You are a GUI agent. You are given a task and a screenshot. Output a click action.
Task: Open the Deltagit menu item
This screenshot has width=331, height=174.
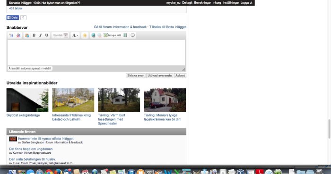[x=187, y=3]
